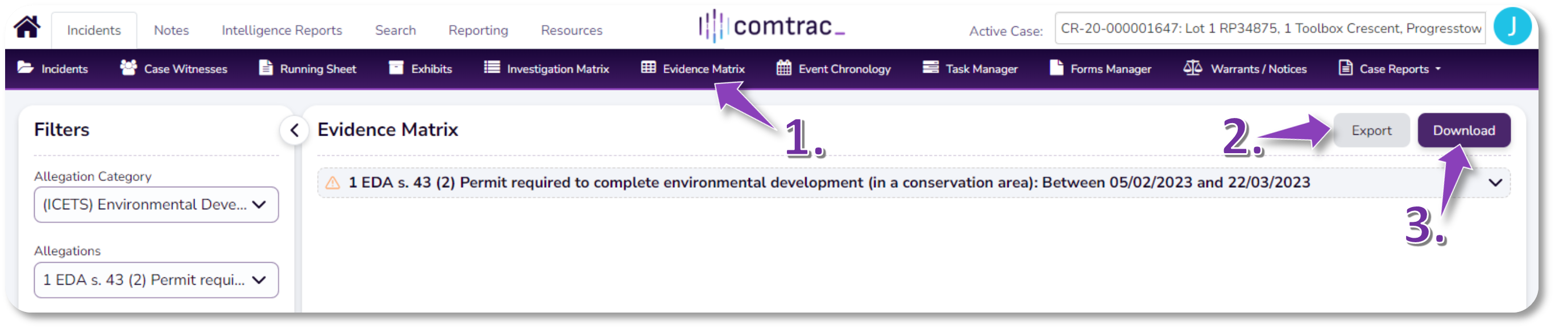The image size is (1555, 329).
Task: Click the Active Case input field
Action: coord(1270,28)
